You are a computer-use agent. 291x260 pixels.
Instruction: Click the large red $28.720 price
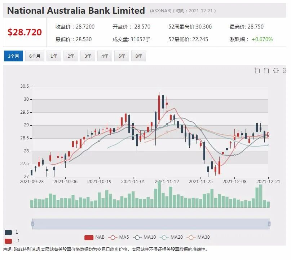click(x=25, y=32)
